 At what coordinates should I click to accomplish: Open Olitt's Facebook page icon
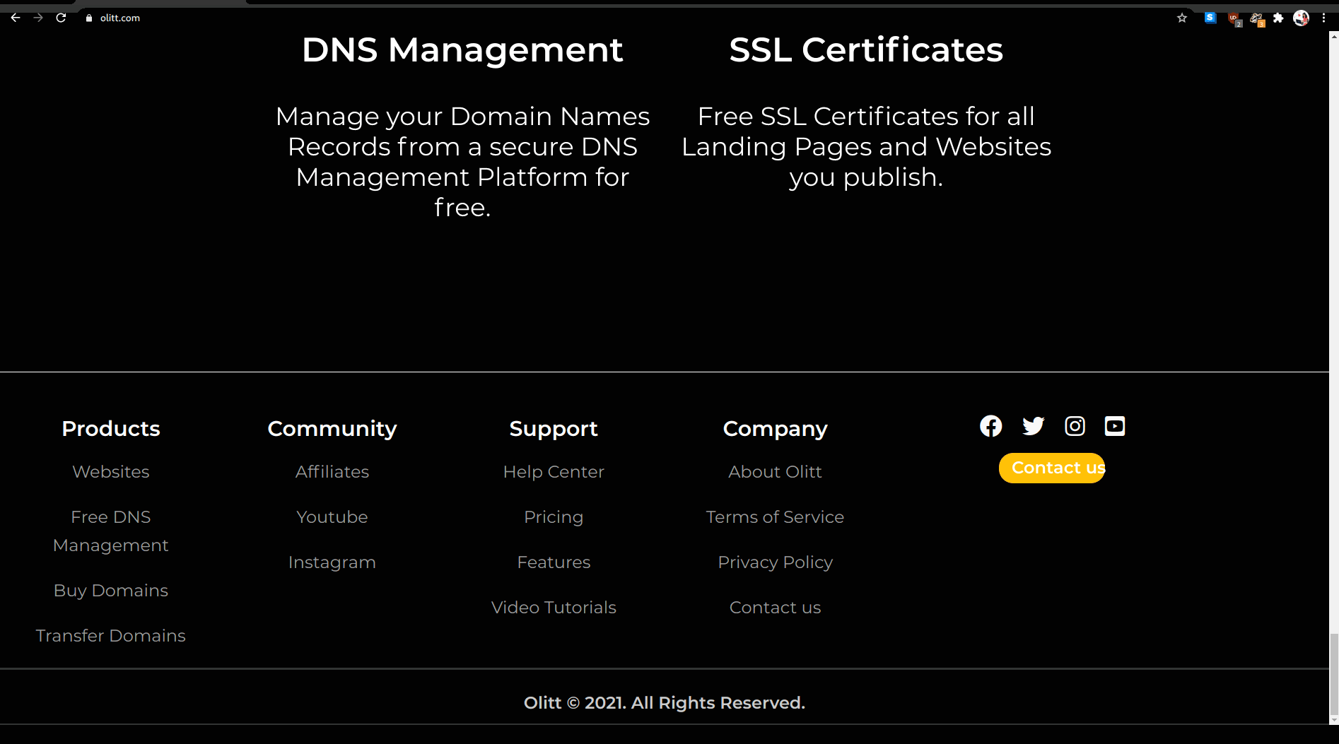990,426
